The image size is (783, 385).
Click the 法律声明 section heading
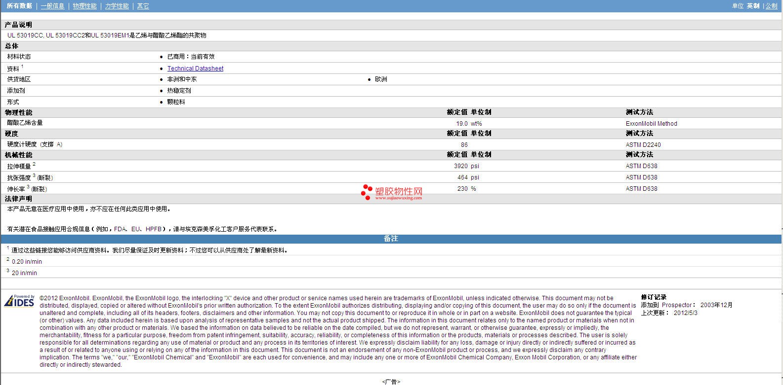point(18,199)
